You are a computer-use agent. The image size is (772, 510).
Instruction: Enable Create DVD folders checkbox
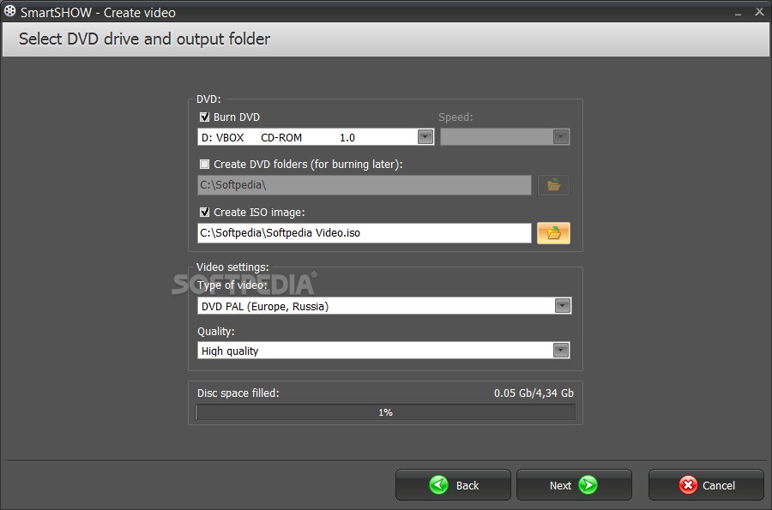tap(204, 165)
